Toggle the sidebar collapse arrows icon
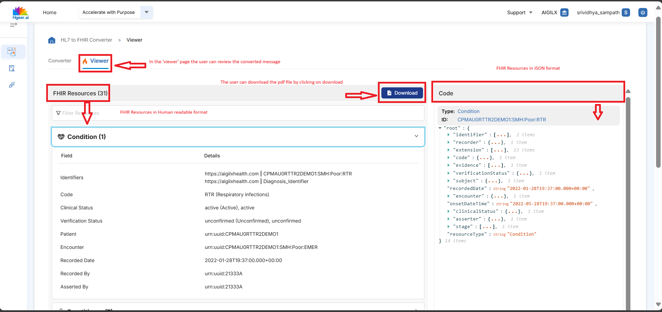This screenshot has height=312, width=662. click(14, 25)
